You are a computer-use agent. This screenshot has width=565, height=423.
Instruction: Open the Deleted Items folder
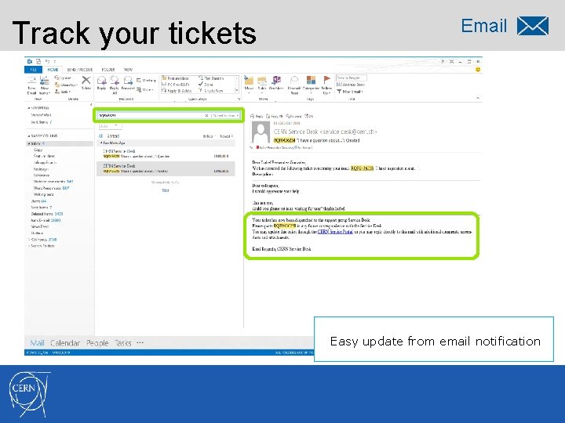46,214
